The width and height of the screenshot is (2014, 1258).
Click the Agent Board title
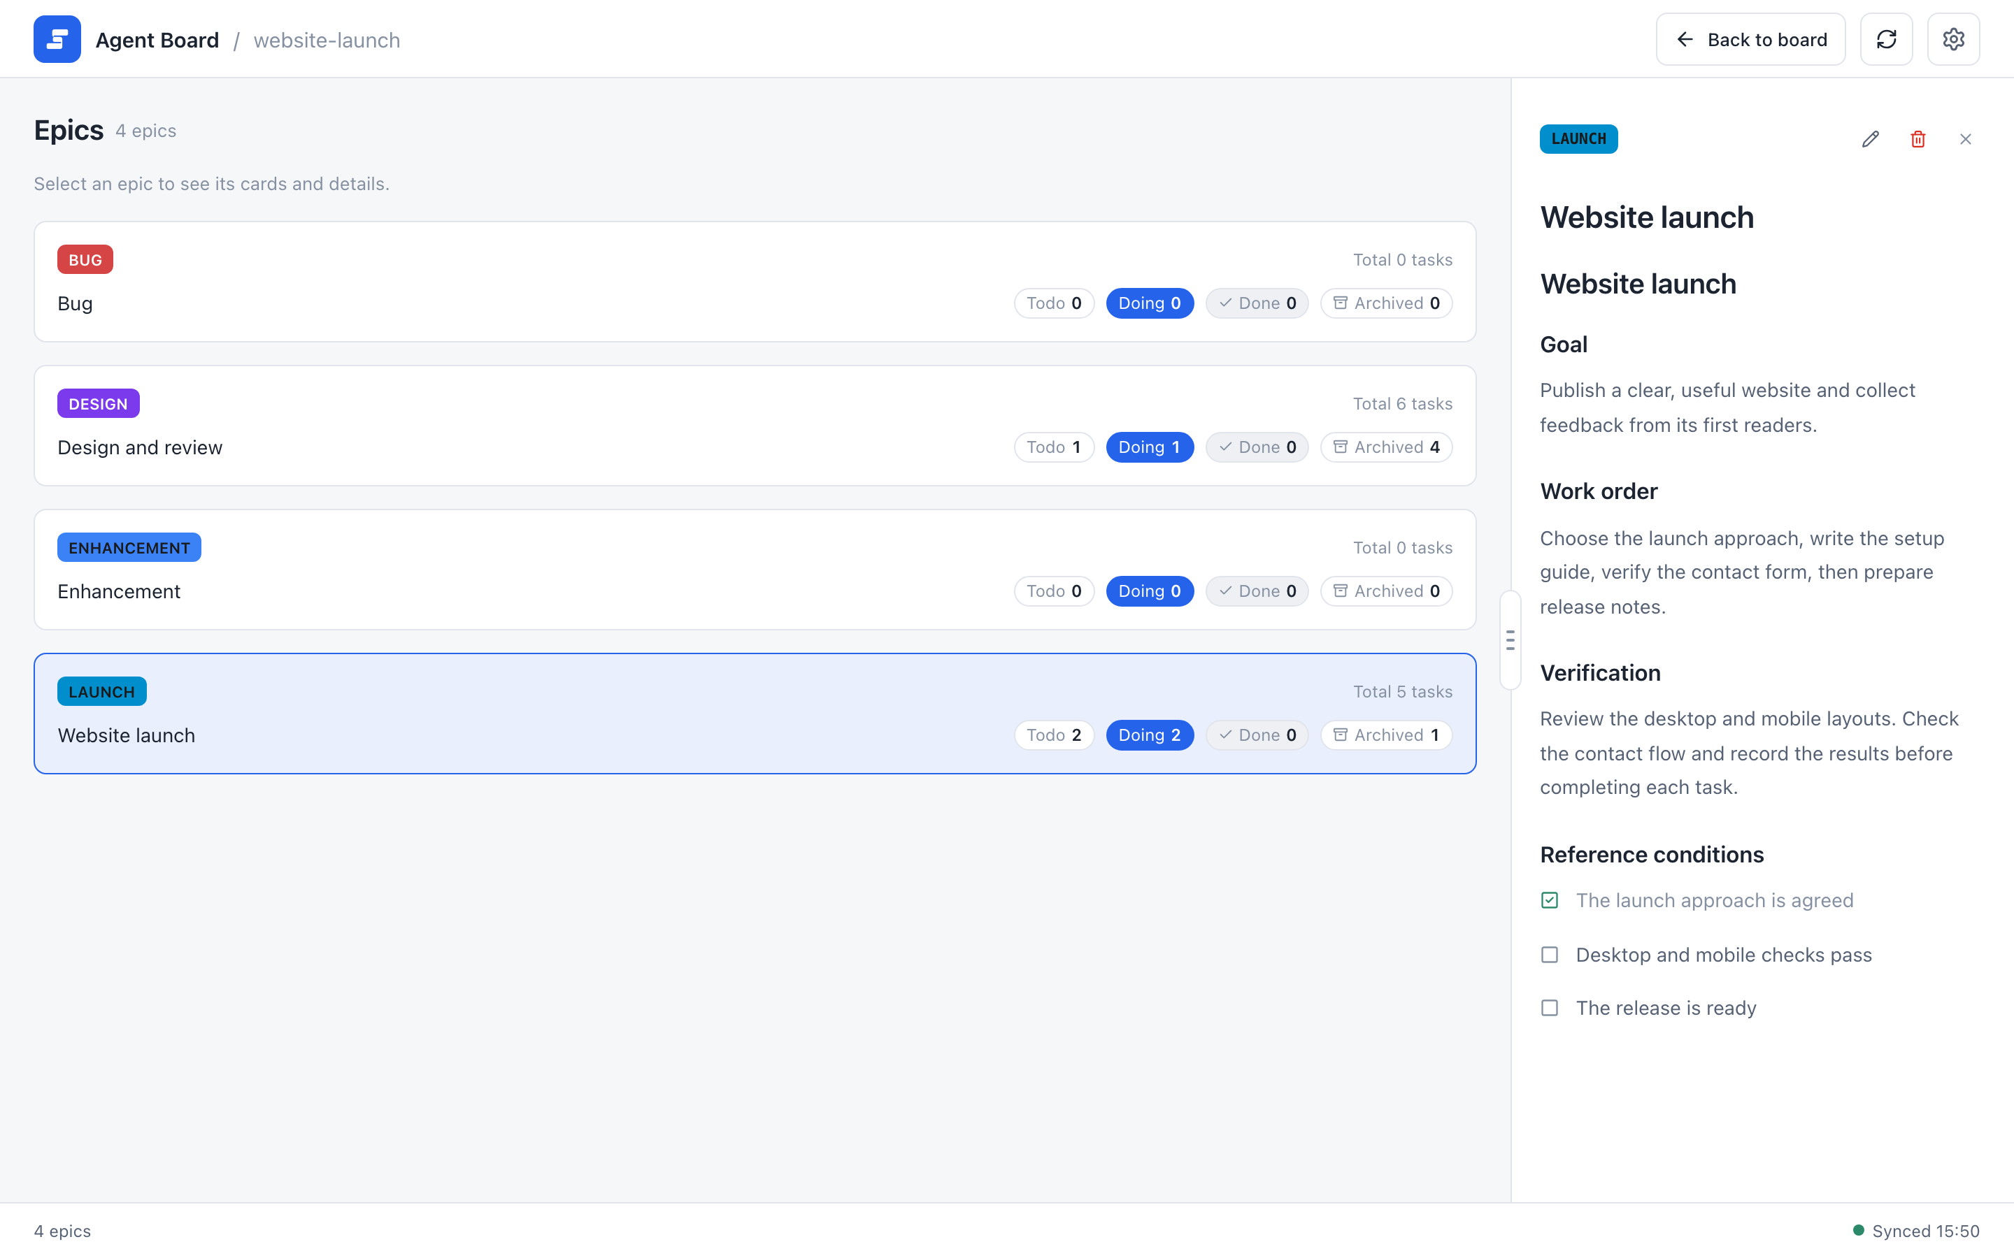[x=157, y=40]
